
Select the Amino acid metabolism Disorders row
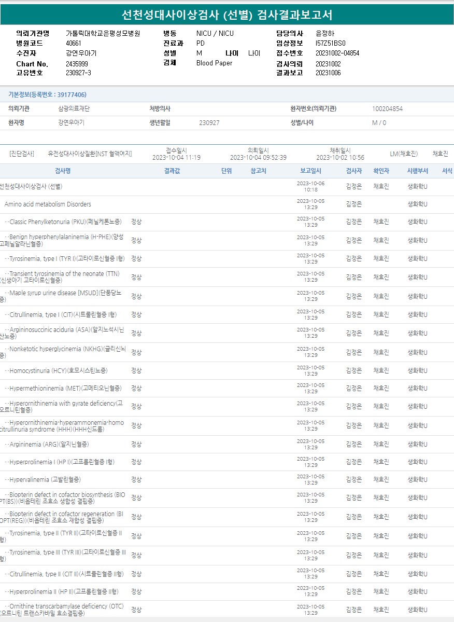click(48, 204)
